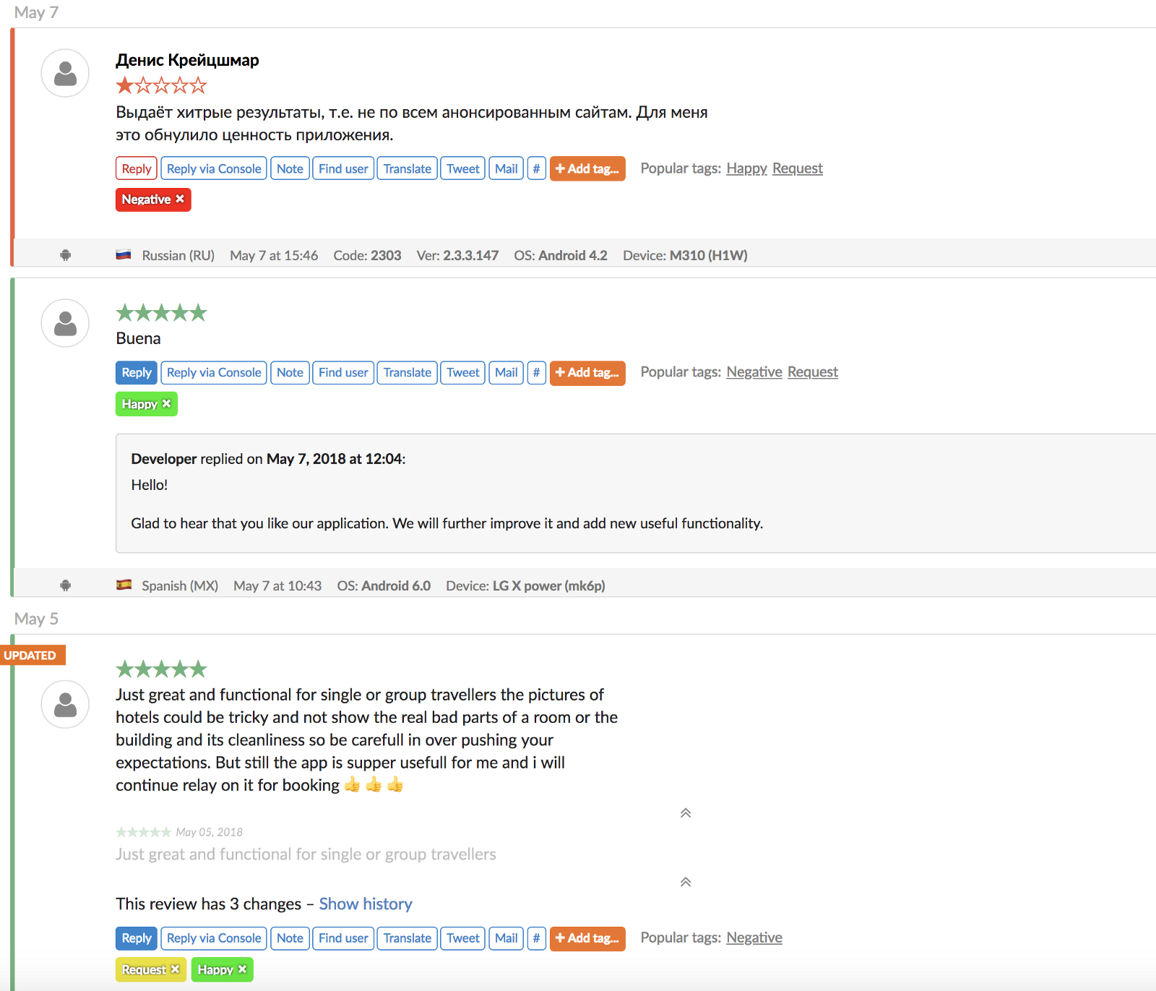Apply popular tag Happy to the Russian review

coord(746,168)
